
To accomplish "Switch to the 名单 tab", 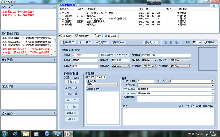I will pos(97,36).
